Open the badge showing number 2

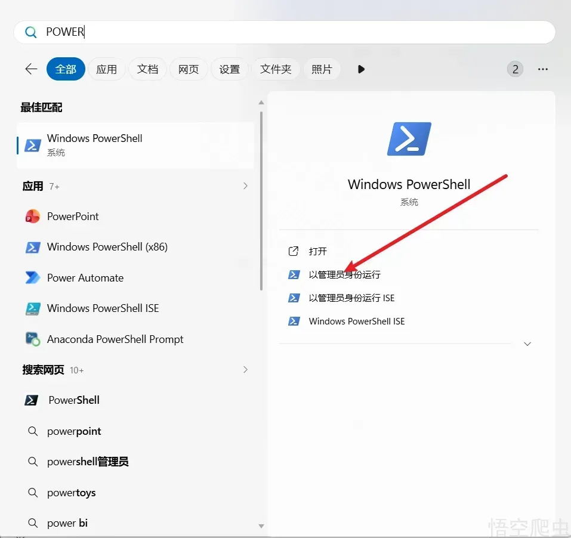(515, 69)
